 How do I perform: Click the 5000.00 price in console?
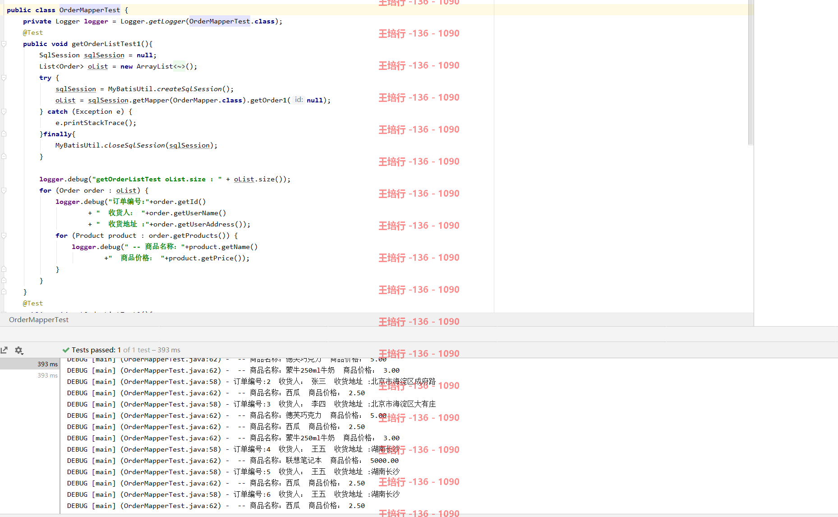[384, 461]
